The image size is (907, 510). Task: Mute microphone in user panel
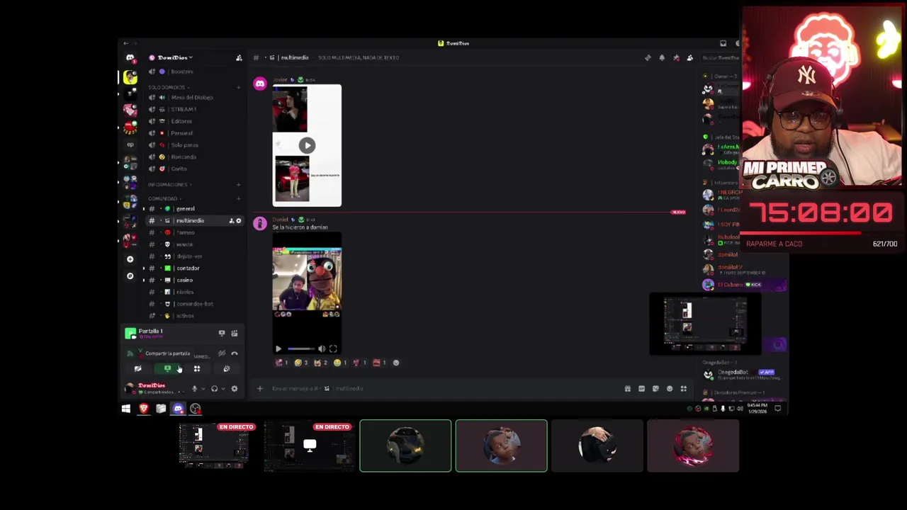pos(194,388)
